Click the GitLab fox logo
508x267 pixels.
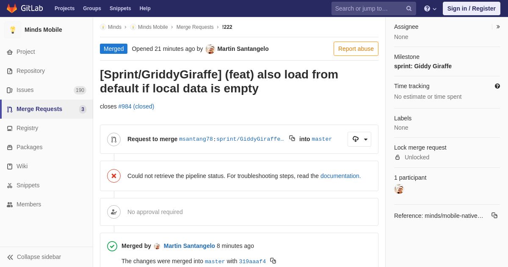(12, 8)
